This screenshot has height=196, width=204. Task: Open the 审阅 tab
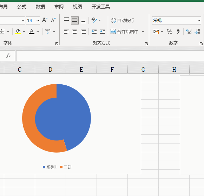[x=59, y=7]
